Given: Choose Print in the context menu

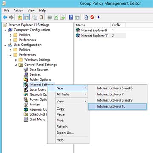Looking at the screenshot, I should tap(68, 121).
